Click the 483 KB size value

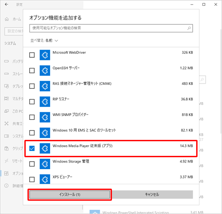pos(187,83)
